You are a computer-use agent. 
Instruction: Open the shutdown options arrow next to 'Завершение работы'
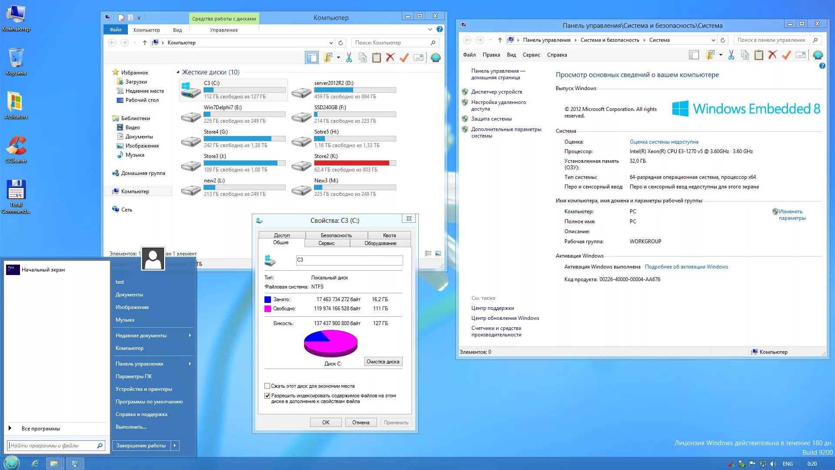click(175, 446)
